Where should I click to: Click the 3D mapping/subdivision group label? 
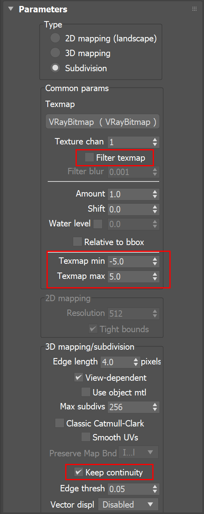89,347
